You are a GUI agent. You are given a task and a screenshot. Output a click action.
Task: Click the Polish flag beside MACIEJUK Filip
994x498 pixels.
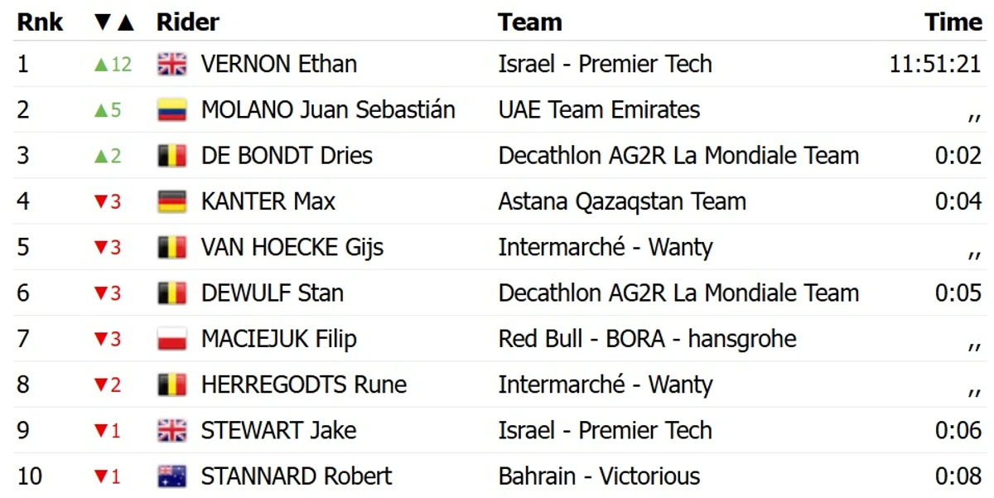(x=172, y=339)
